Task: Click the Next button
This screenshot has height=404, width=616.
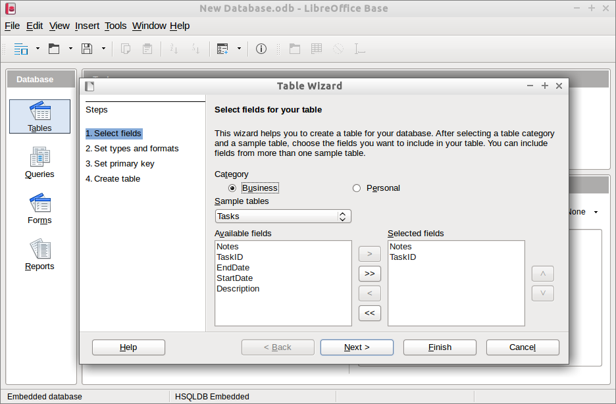Action: point(357,347)
